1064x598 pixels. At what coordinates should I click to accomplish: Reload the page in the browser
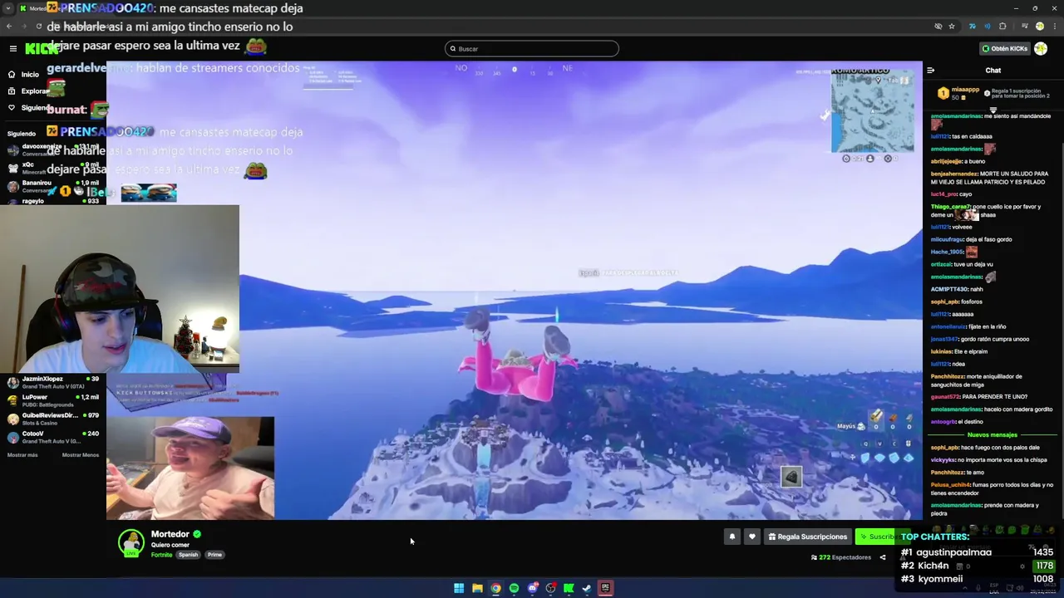38,27
